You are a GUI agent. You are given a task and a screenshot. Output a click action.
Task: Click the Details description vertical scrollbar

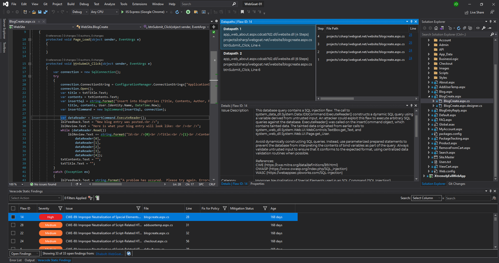tap(416, 127)
